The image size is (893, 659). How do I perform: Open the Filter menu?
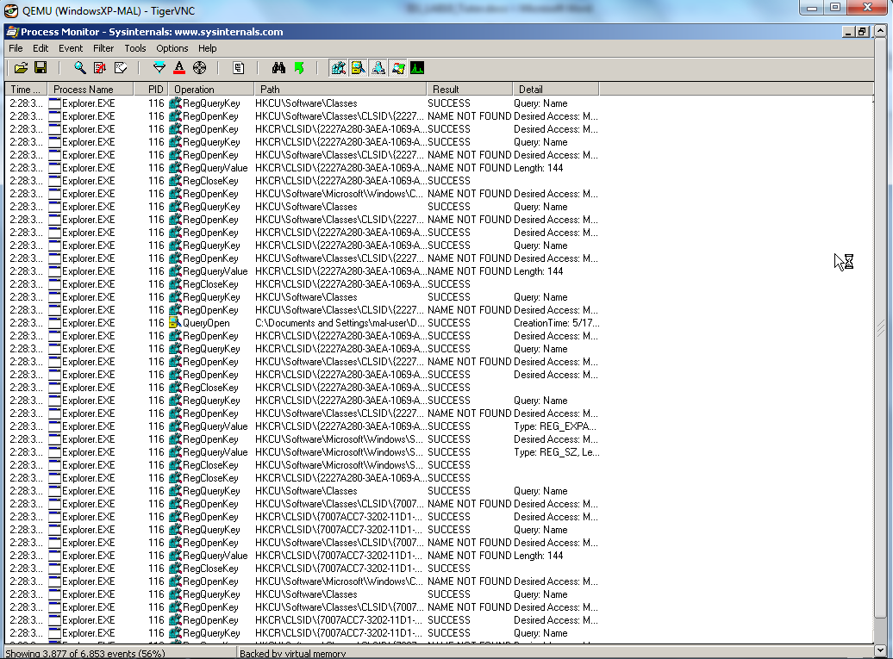point(103,48)
